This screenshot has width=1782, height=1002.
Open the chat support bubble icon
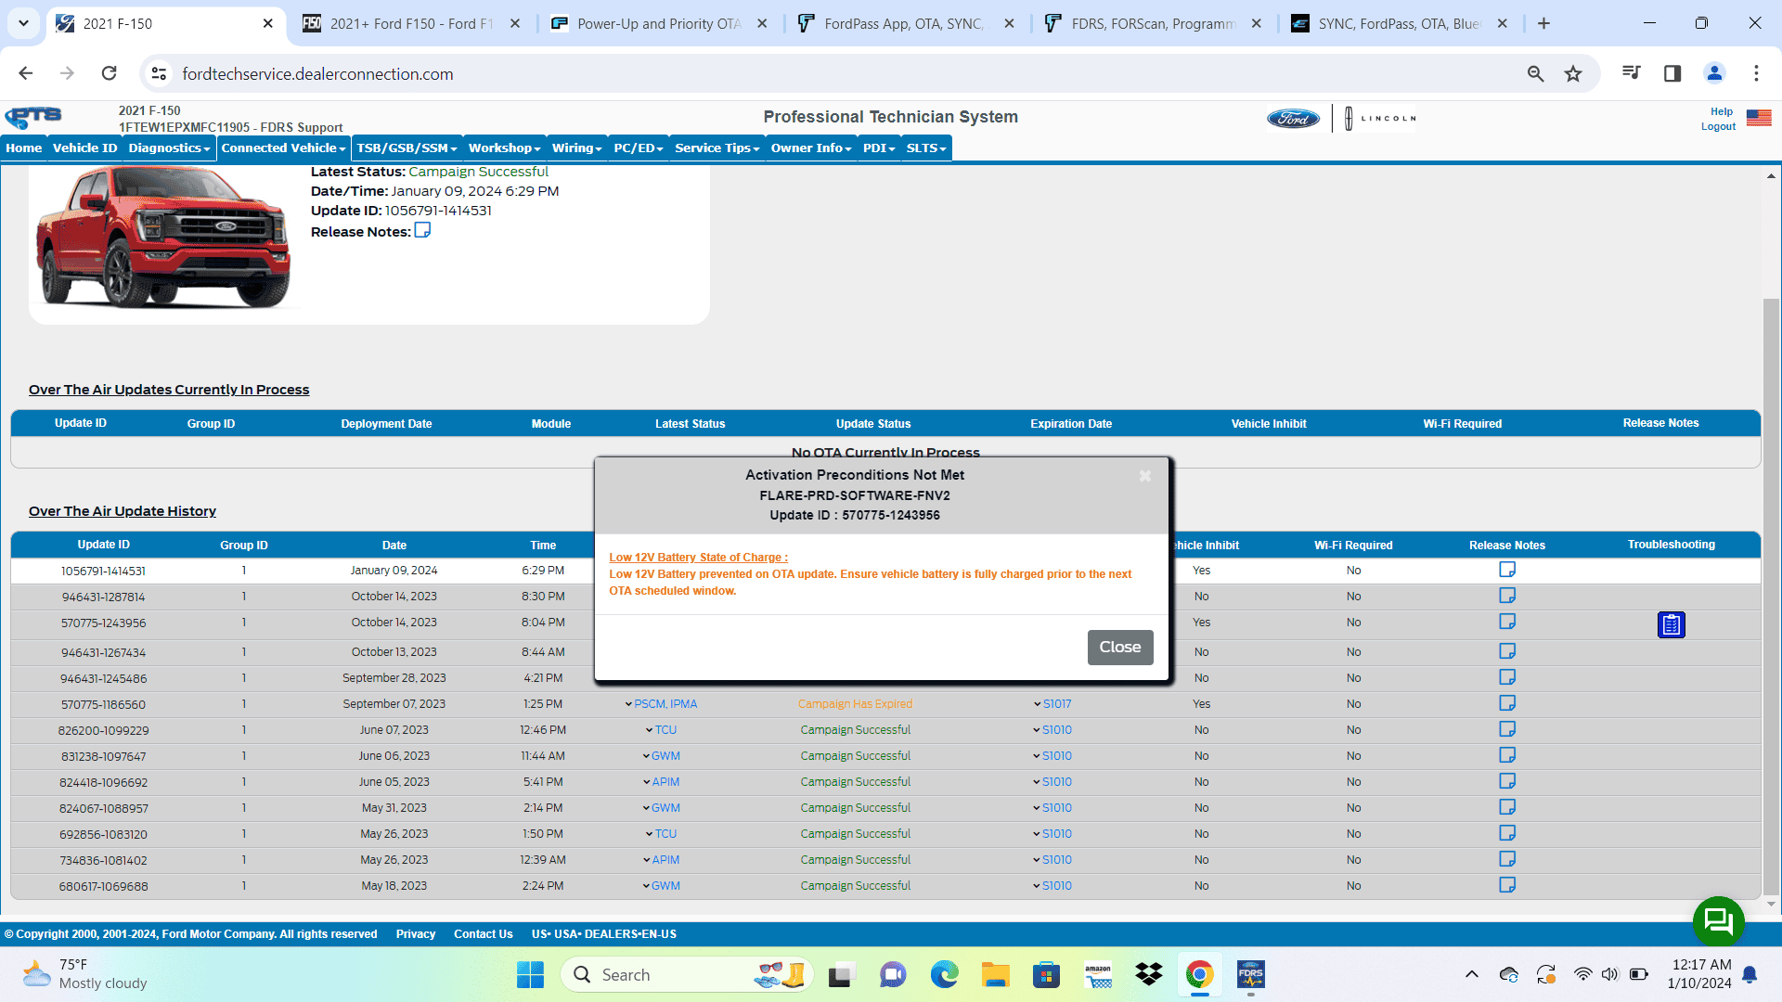point(1719,921)
